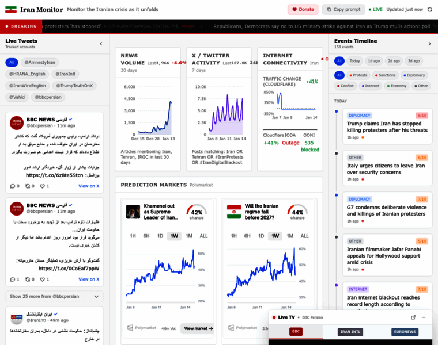Open the https://t.co/6z8te5Stcn link
This screenshot has width=438, height=345.
(x=55, y=175)
